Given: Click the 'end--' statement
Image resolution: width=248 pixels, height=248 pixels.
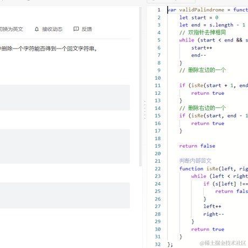Looking at the screenshot, I should click(x=198, y=56).
